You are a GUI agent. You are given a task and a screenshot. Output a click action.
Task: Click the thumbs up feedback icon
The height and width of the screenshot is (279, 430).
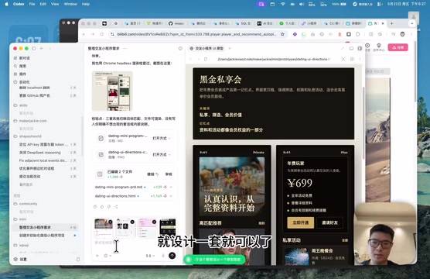click(102, 206)
